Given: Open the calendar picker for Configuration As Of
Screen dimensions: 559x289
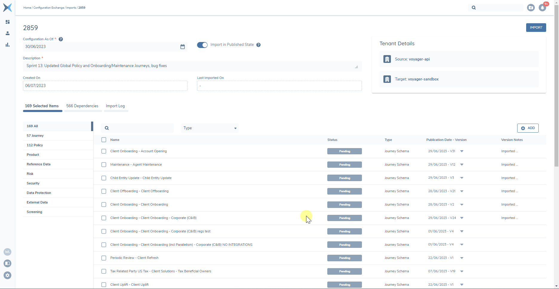Looking at the screenshot, I should (x=182, y=47).
